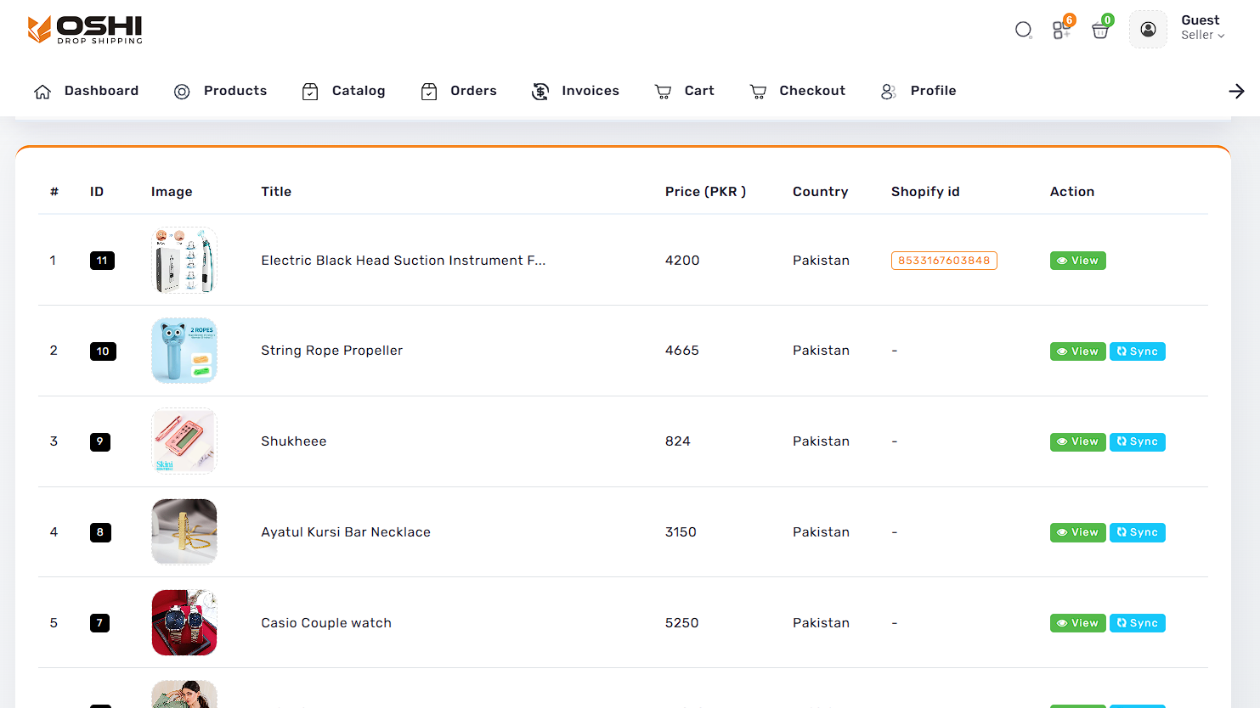Click the user avatar icon
1260x708 pixels.
pos(1148,30)
